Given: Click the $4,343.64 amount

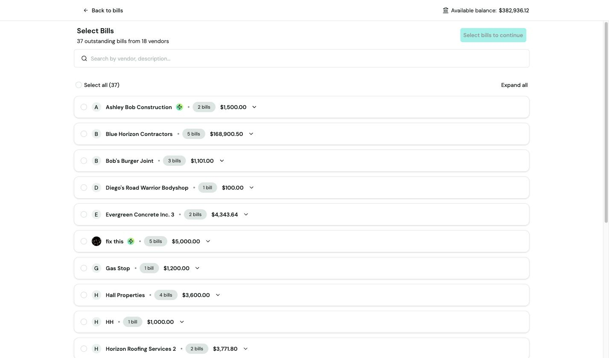Looking at the screenshot, I should click(224, 214).
